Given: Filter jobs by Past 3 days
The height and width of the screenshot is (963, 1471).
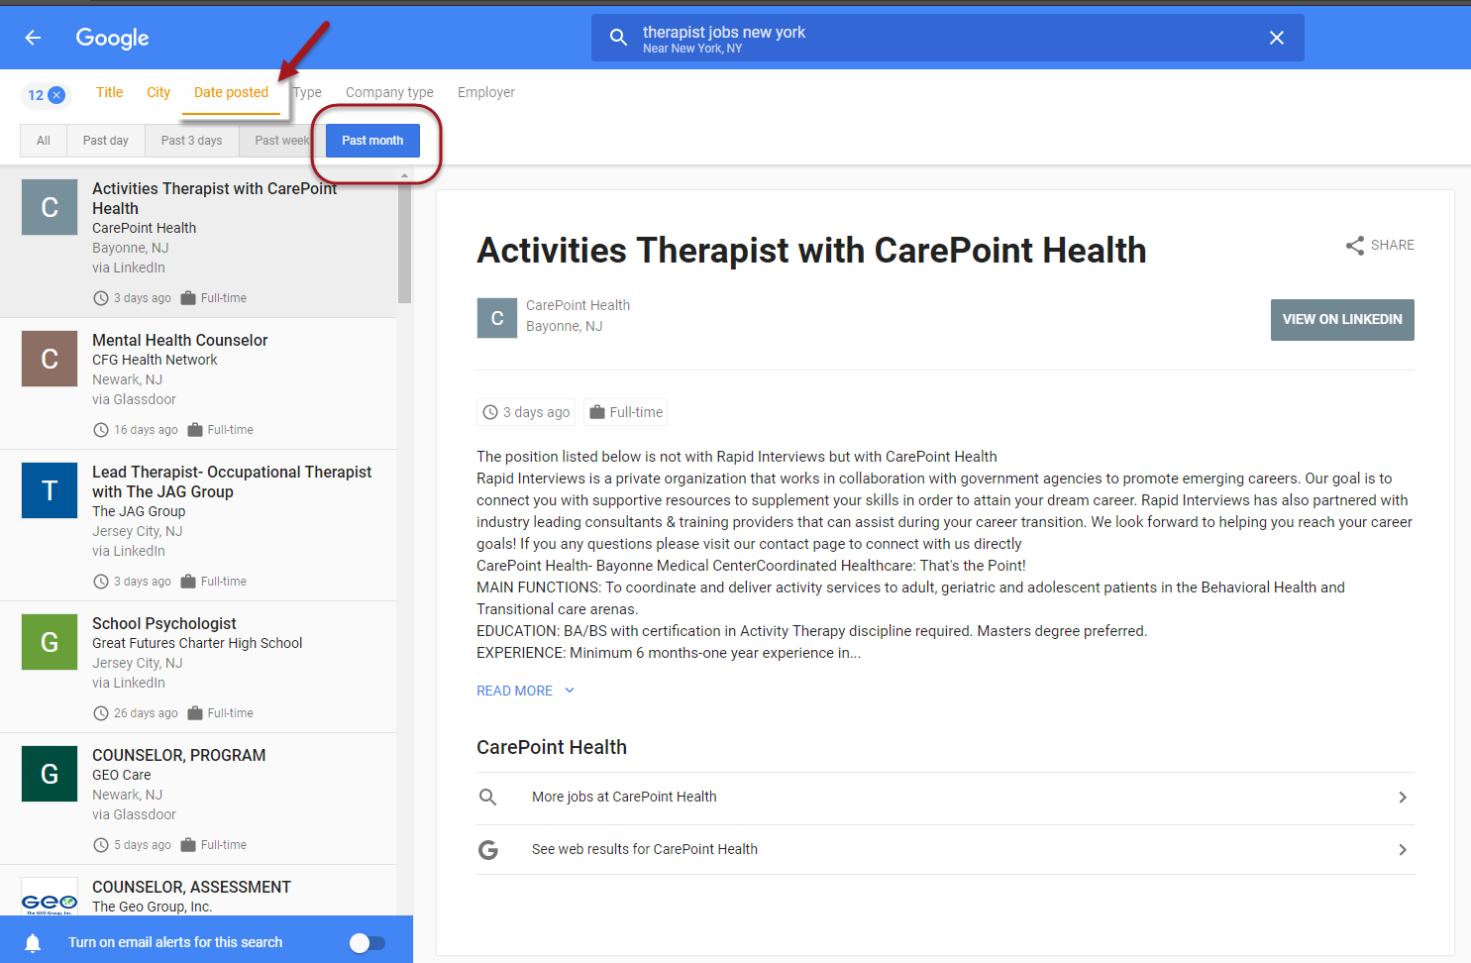Looking at the screenshot, I should point(192,141).
